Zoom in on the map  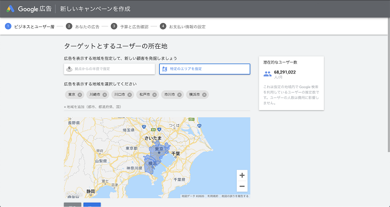[x=242, y=176]
